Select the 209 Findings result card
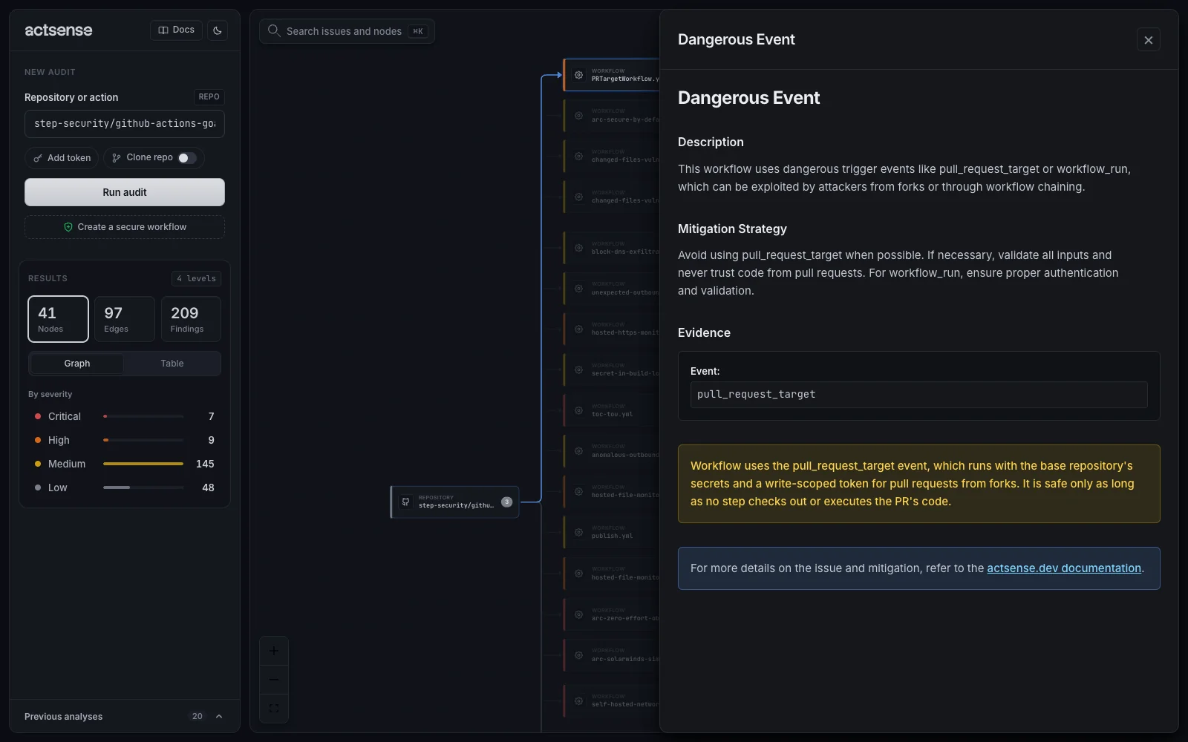Viewport: 1188px width, 742px height. pos(191,319)
